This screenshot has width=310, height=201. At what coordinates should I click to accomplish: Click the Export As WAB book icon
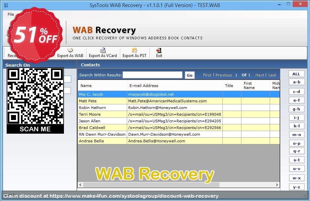(x=70, y=50)
